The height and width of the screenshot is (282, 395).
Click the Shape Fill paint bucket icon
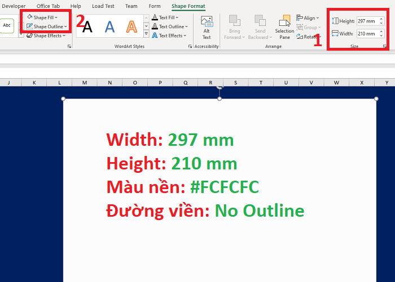point(30,17)
